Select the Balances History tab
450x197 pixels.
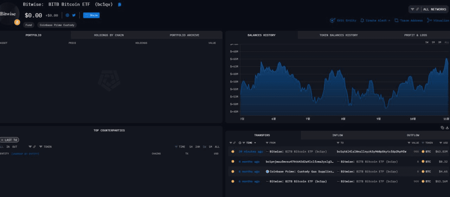(x=262, y=35)
